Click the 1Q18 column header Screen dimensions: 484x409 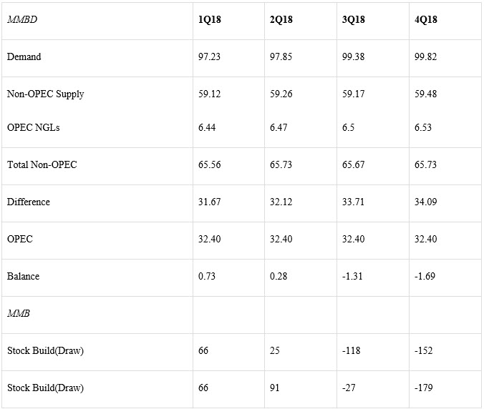point(210,19)
